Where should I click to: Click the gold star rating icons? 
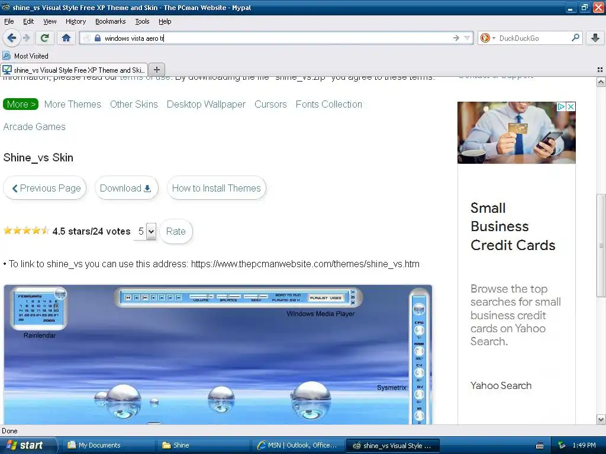click(26, 231)
